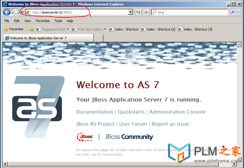Image resolution: width=244 pixels, height=168 pixels.
Task: Click the Bing search box
Action: tap(190, 12)
